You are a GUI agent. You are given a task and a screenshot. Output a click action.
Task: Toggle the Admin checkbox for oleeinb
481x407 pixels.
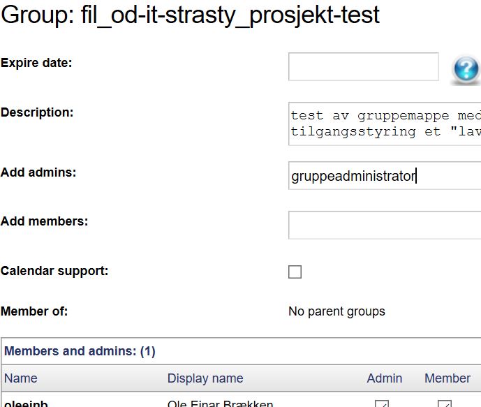(x=382, y=404)
